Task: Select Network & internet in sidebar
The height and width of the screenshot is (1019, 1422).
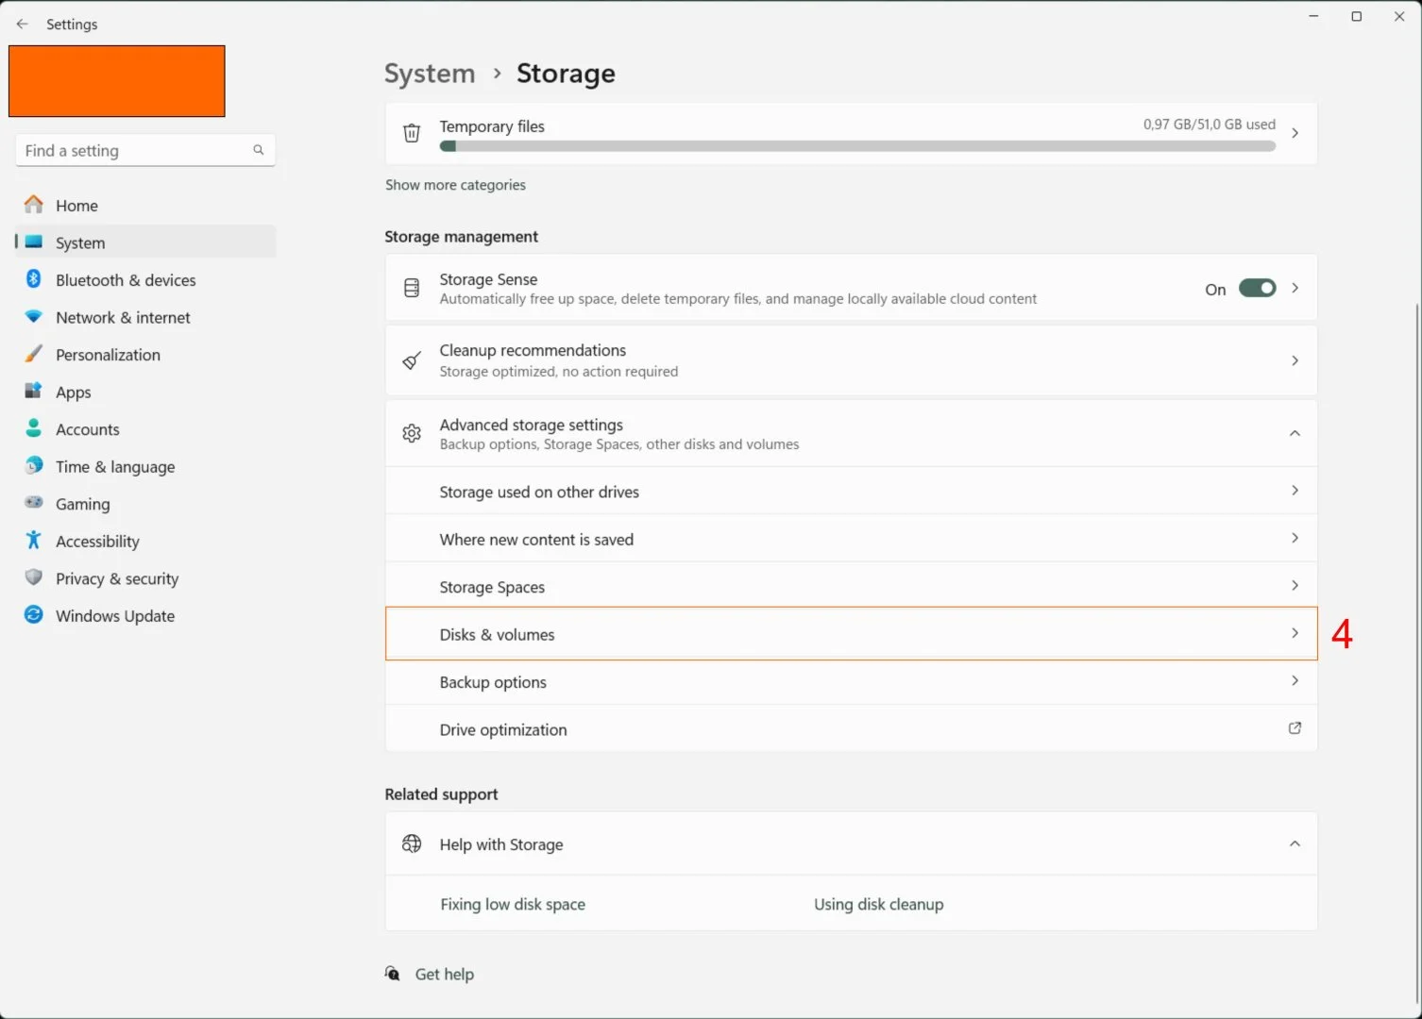Action: [144, 317]
